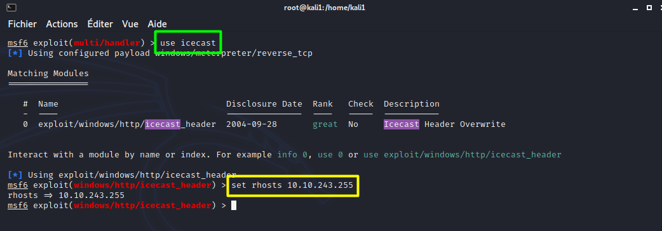Click 'Icecast Header Overwrite' description
This screenshot has width=662, height=231.
tap(445, 124)
